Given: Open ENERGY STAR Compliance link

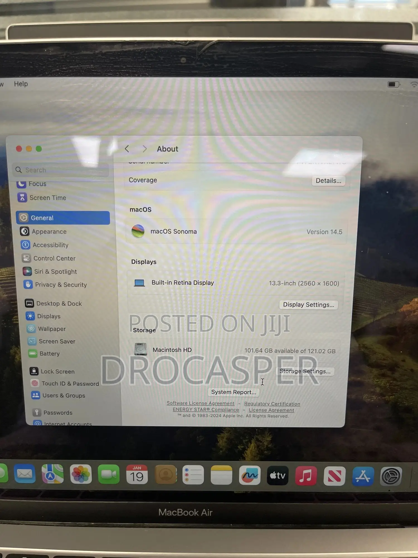Looking at the screenshot, I should [206, 410].
